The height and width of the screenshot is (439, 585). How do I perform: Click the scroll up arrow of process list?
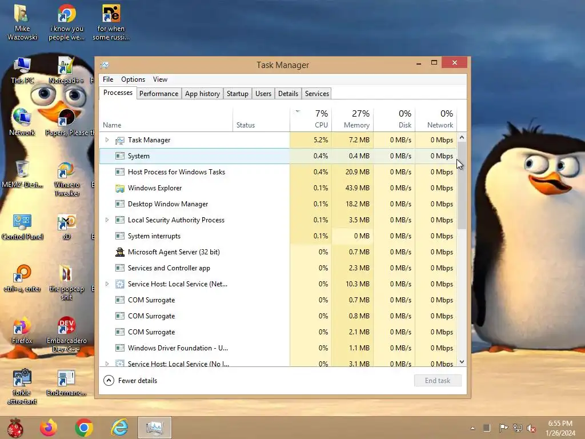[x=462, y=137]
